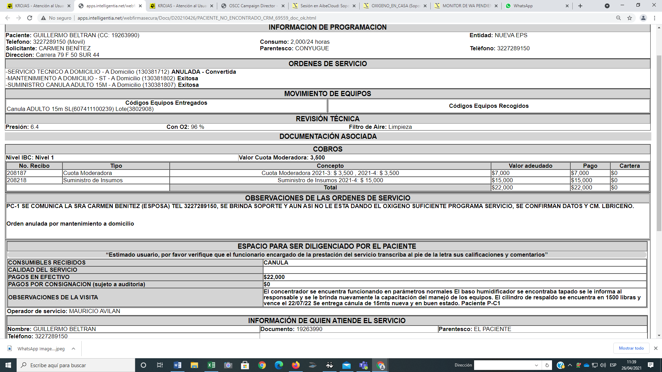
Task: Click the Dirección toolbar refresh button
Action: click(547, 365)
